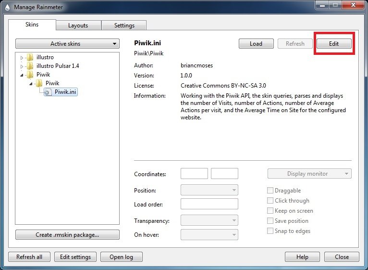Select the illustro tree item label
The width and height of the screenshot is (368, 270).
click(45, 57)
